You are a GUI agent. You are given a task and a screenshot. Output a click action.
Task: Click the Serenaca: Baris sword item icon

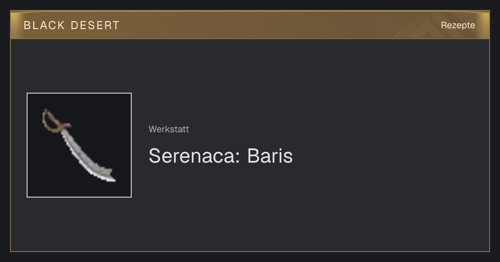pos(79,145)
